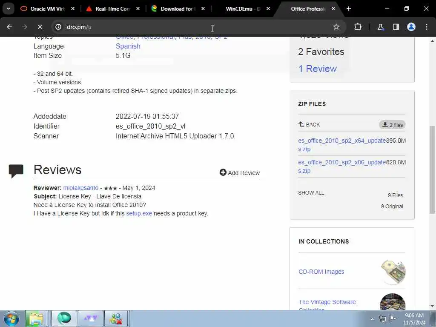Open The Vintage Software collection link
The width and height of the screenshot is (436, 327).
pyautogui.click(x=327, y=305)
